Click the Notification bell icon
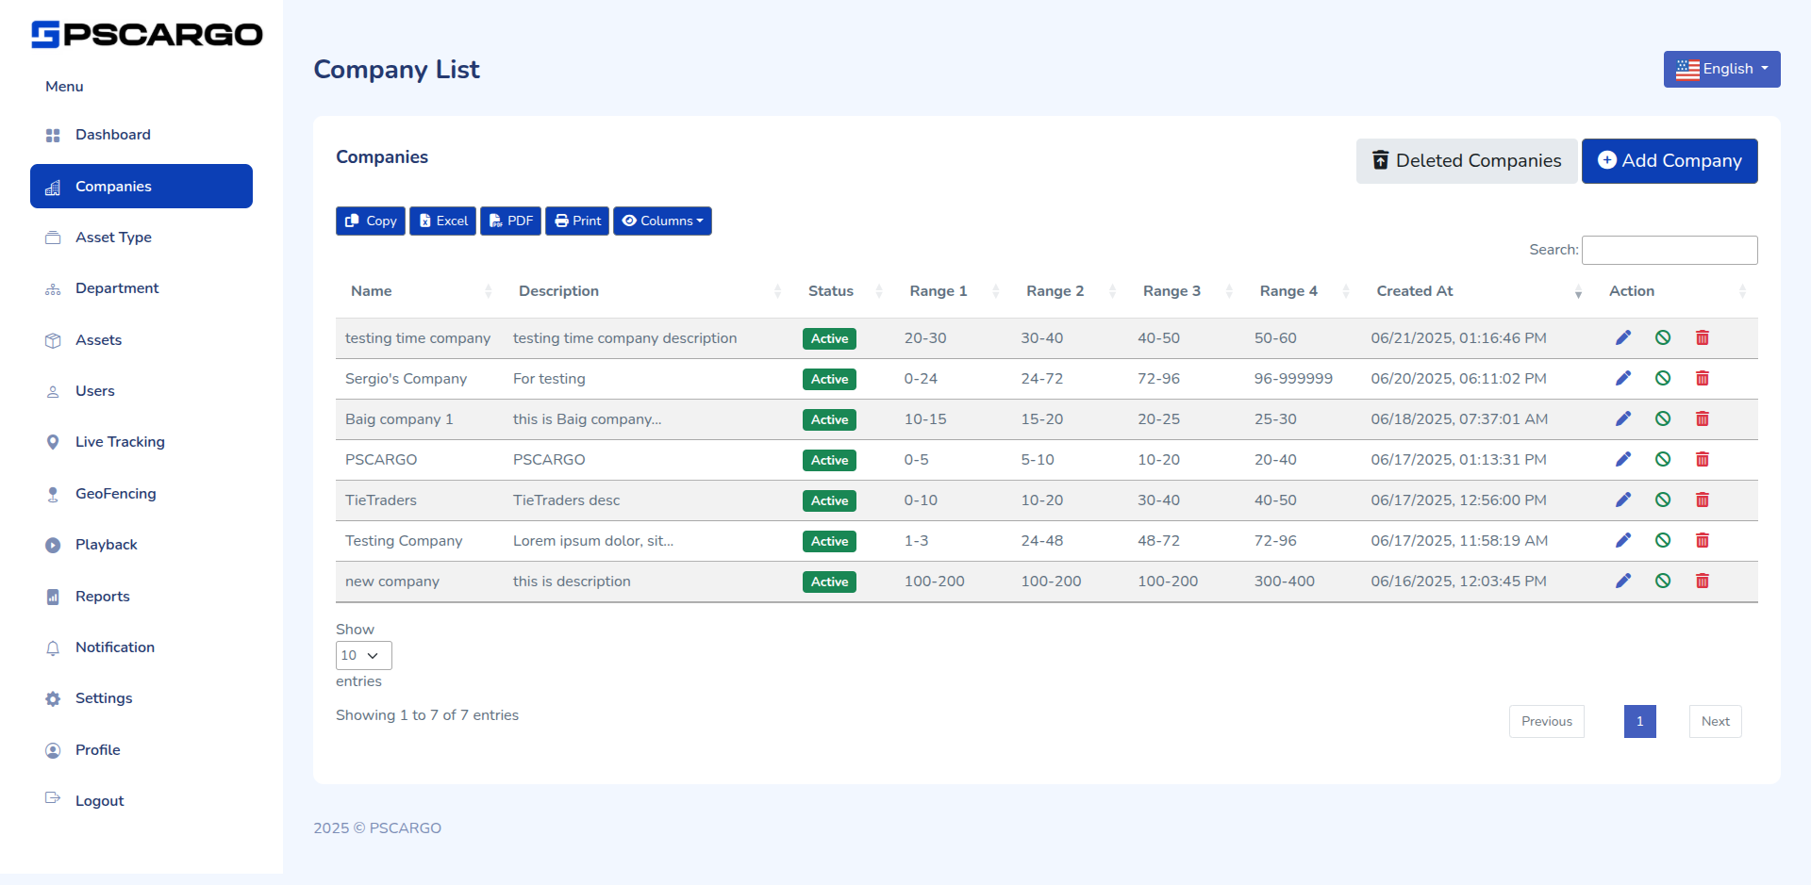Image resolution: width=1811 pixels, height=885 pixels. (53, 647)
